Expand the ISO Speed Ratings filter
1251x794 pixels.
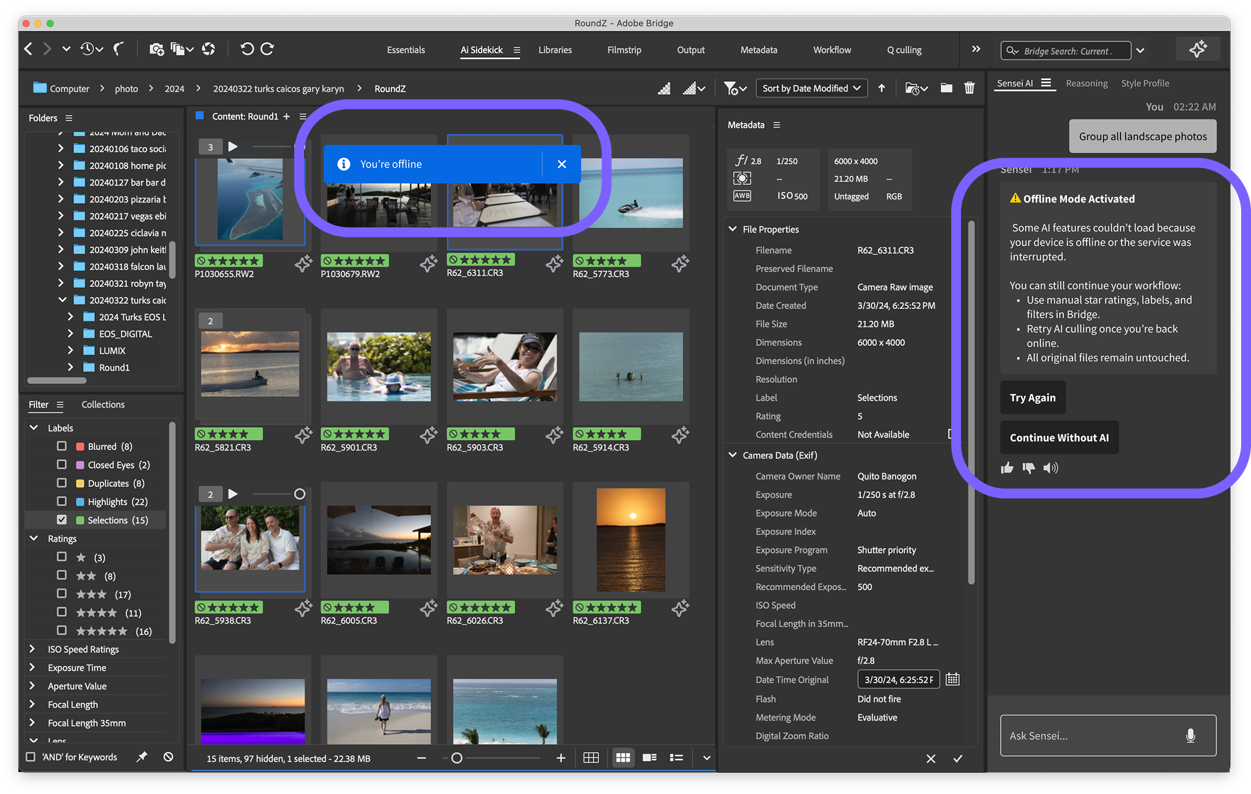tap(33, 649)
